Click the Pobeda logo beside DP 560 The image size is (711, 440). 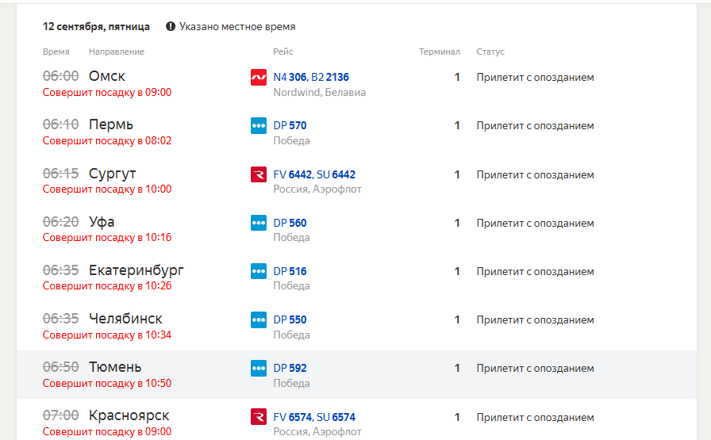coord(259,223)
